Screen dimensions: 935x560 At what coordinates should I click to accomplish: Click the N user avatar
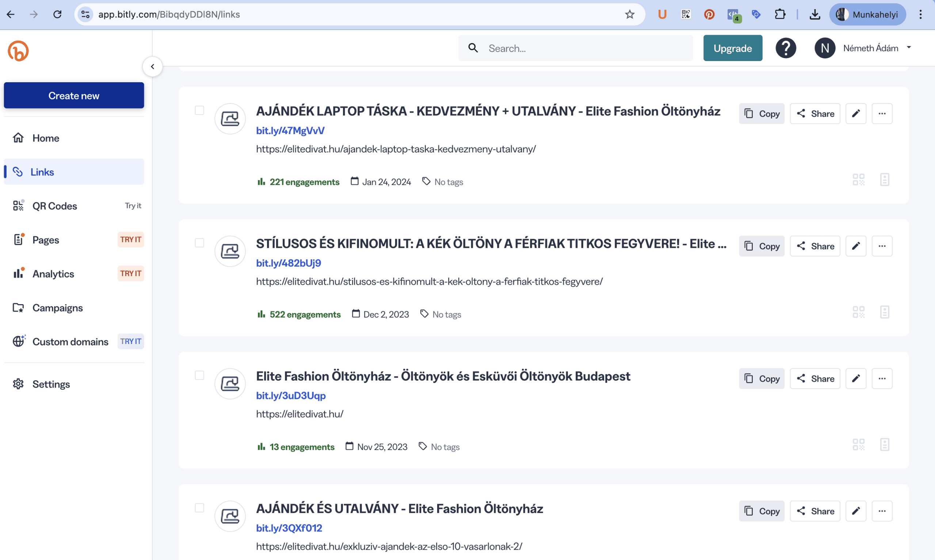coord(825,48)
